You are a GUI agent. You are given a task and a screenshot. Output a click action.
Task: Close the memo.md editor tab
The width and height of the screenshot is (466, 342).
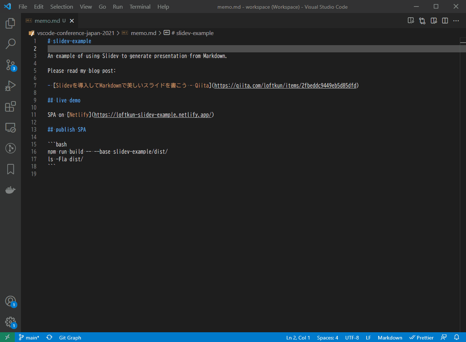tap(72, 21)
